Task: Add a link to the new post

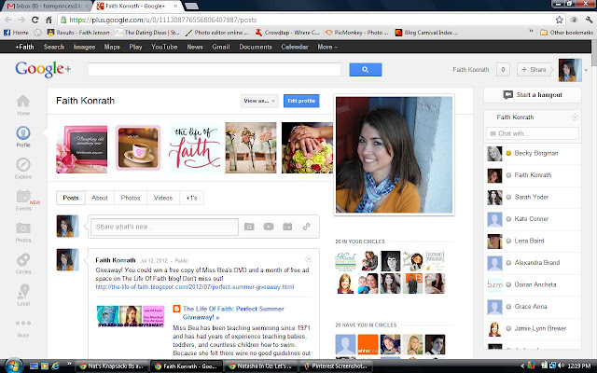Action: point(307,227)
